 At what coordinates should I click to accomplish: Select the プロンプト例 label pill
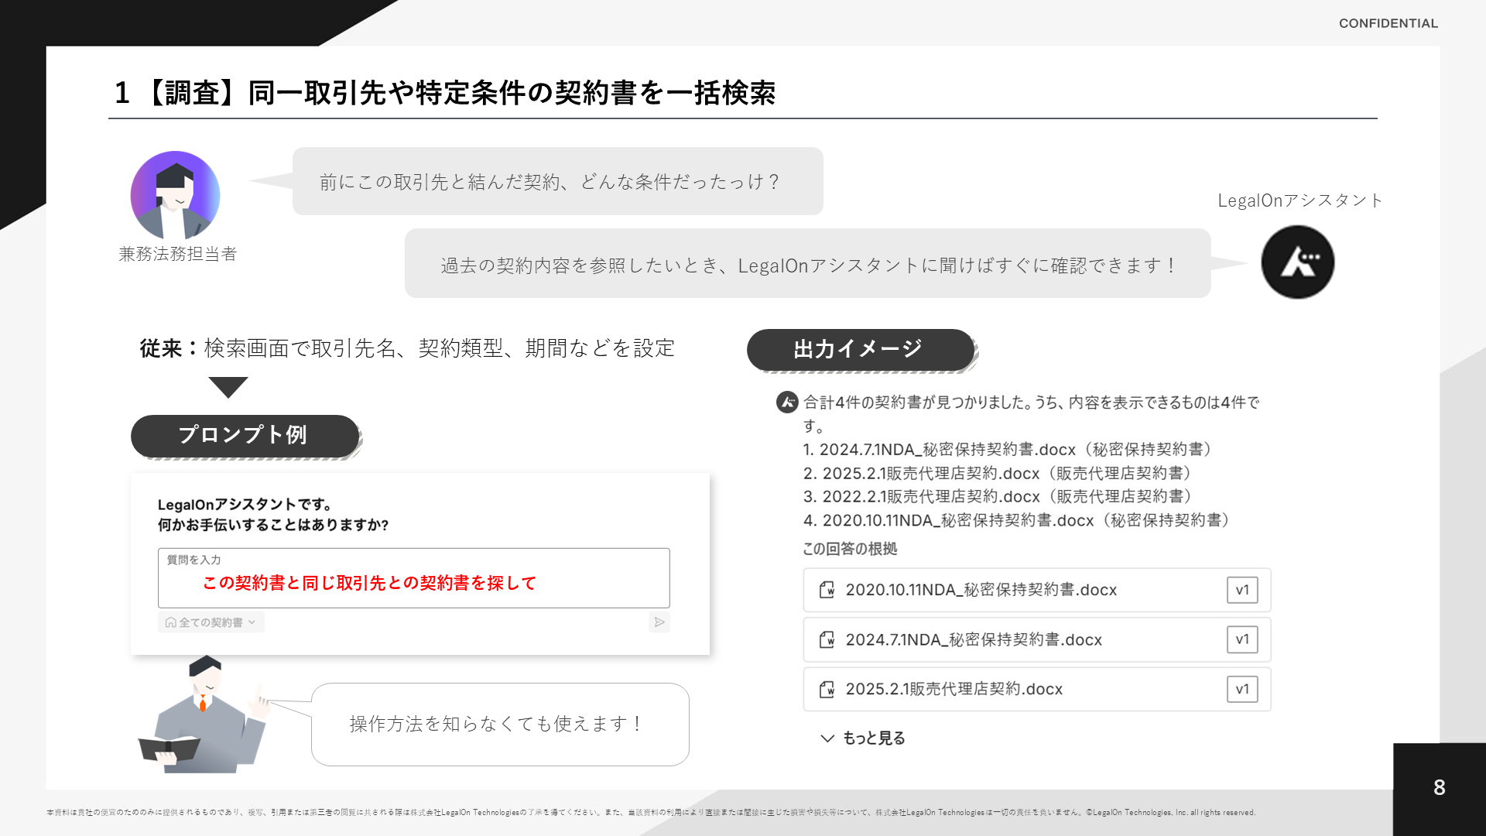tap(244, 435)
